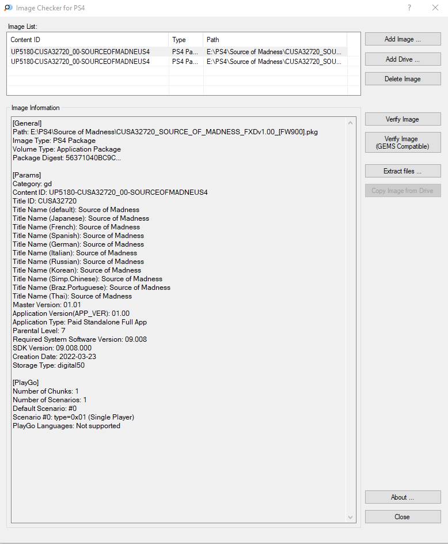Click the Title Name (French) line
Screen dimensions: 448x544
pyautogui.click(x=76, y=227)
